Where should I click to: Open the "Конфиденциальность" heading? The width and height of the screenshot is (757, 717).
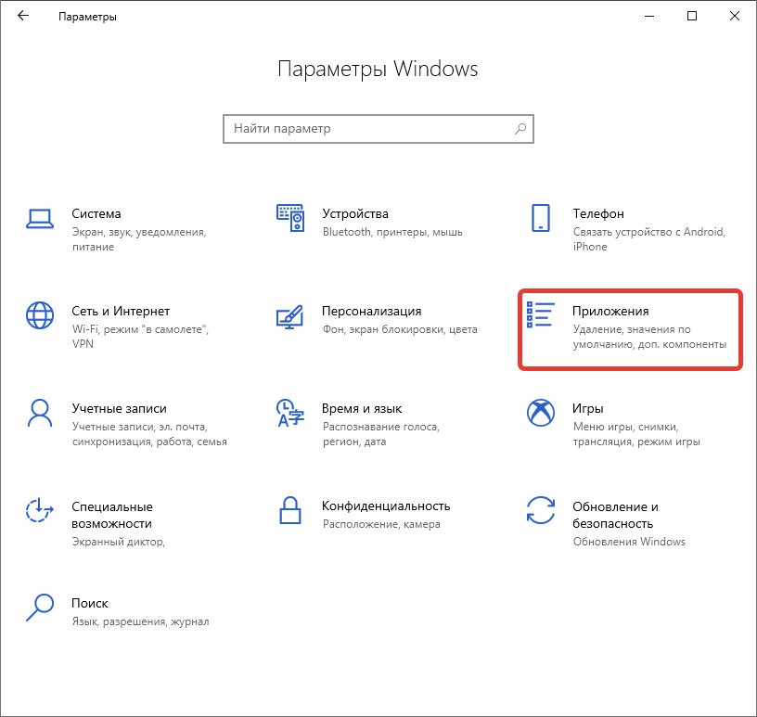pyautogui.click(x=386, y=506)
